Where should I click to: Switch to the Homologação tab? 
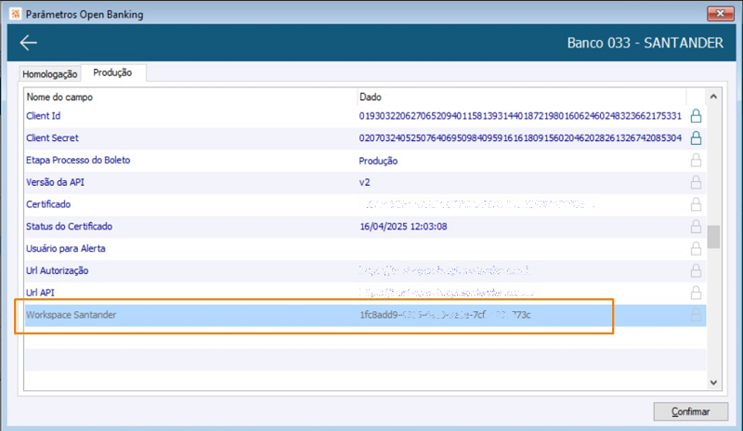pyautogui.click(x=50, y=74)
